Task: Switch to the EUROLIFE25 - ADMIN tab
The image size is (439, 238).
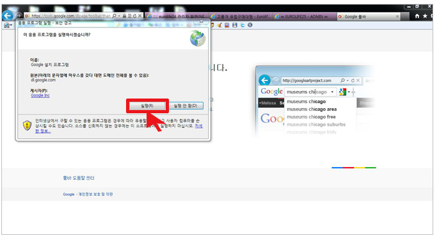Action: click(x=305, y=17)
